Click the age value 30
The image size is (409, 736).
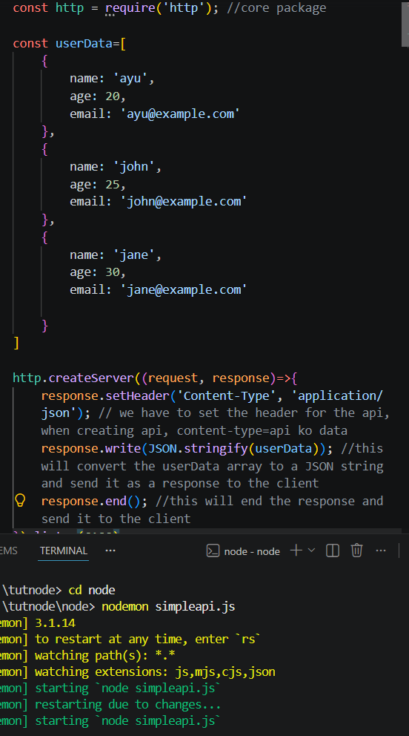coord(113,272)
